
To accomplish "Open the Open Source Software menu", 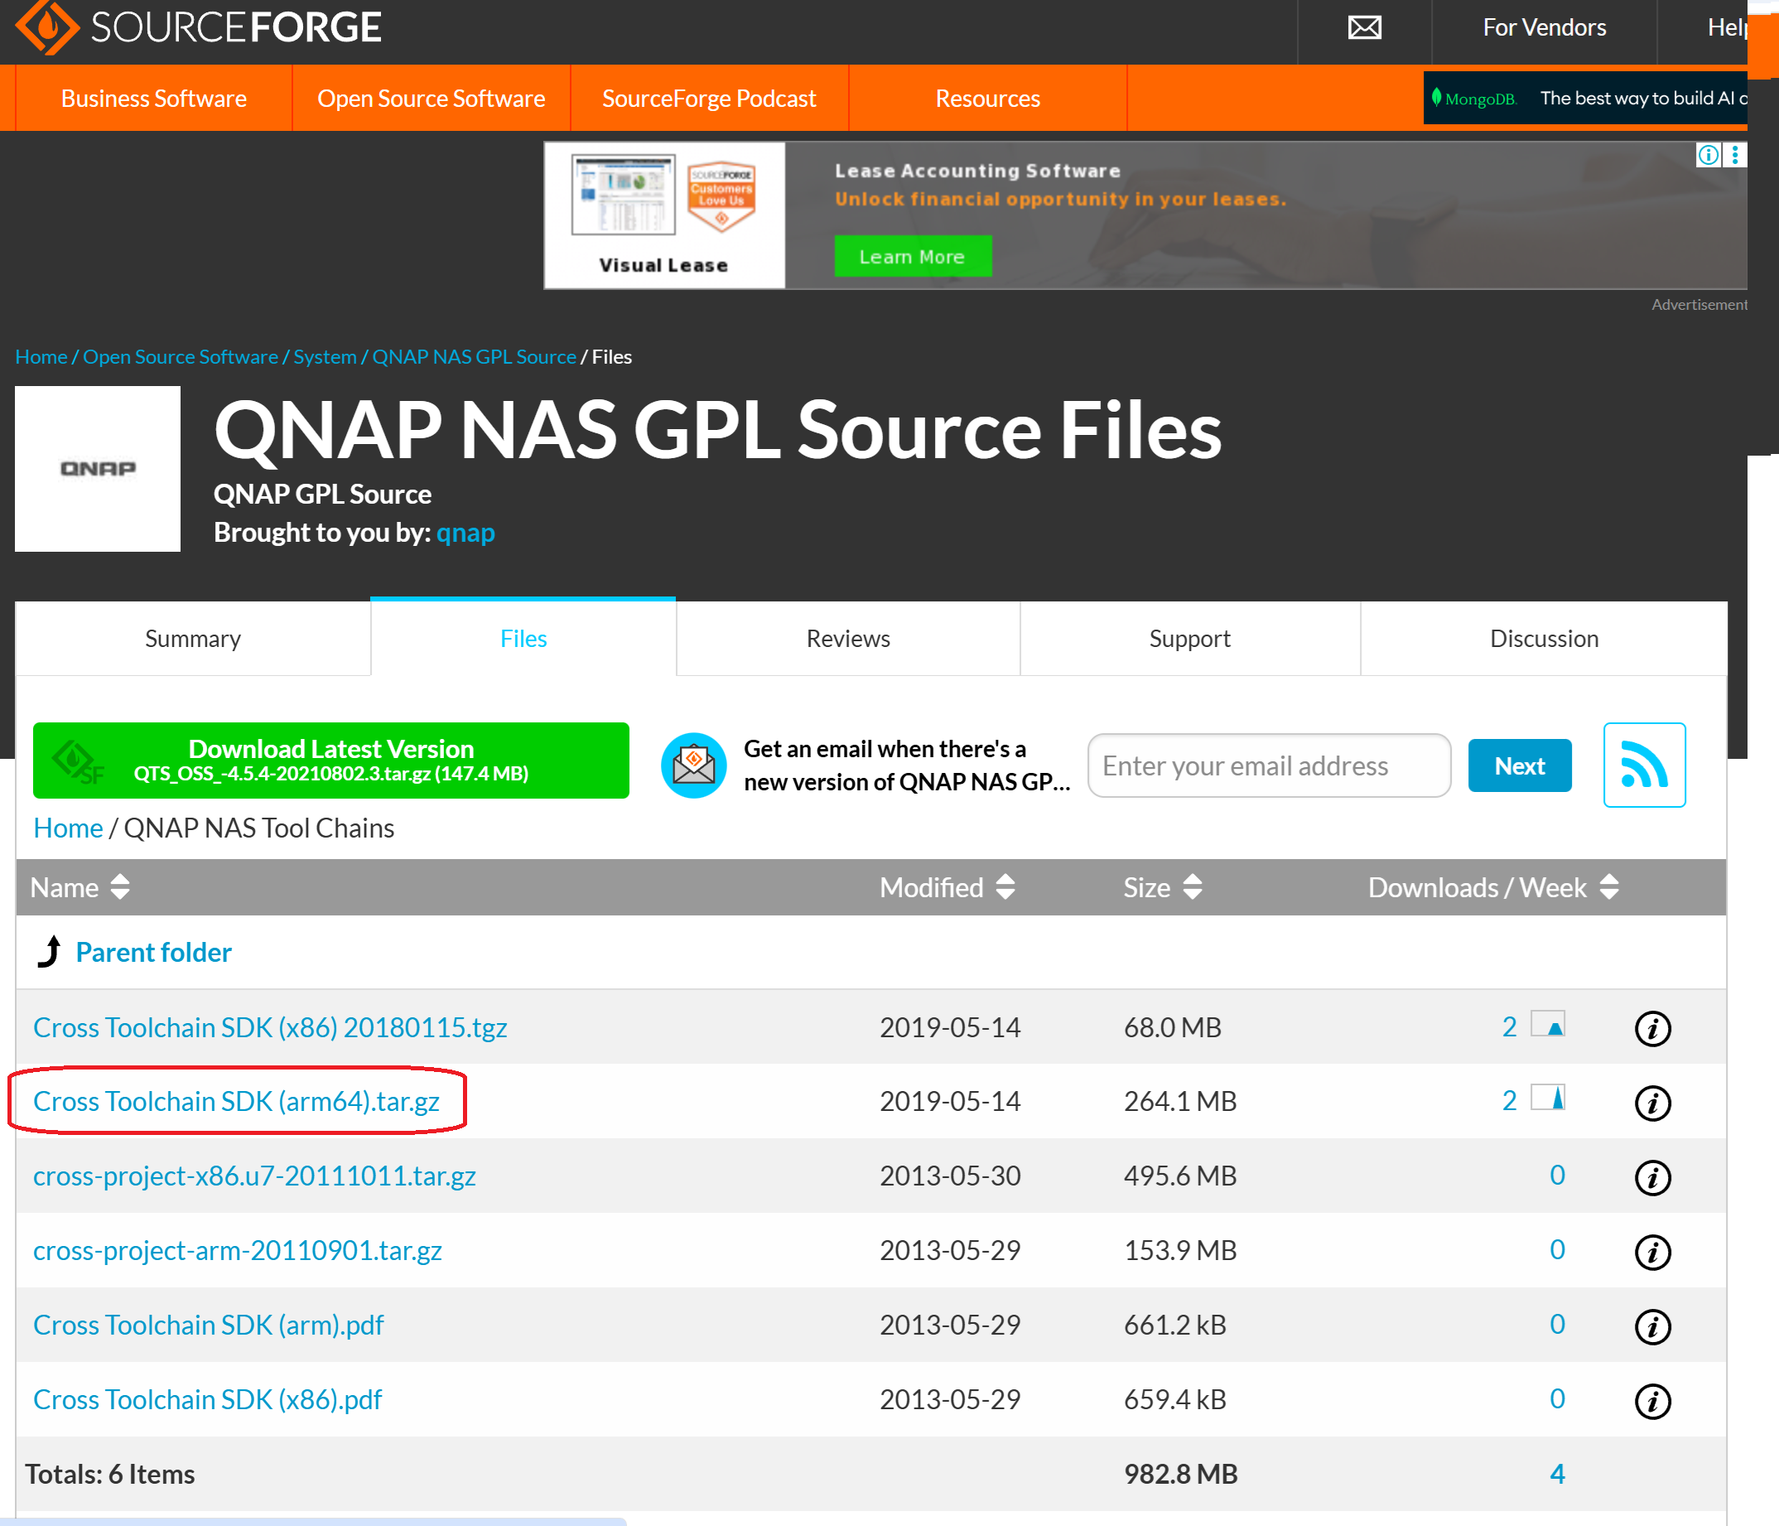I will 431,99.
